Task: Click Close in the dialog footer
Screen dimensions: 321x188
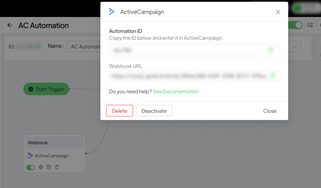Action: click(270, 111)
